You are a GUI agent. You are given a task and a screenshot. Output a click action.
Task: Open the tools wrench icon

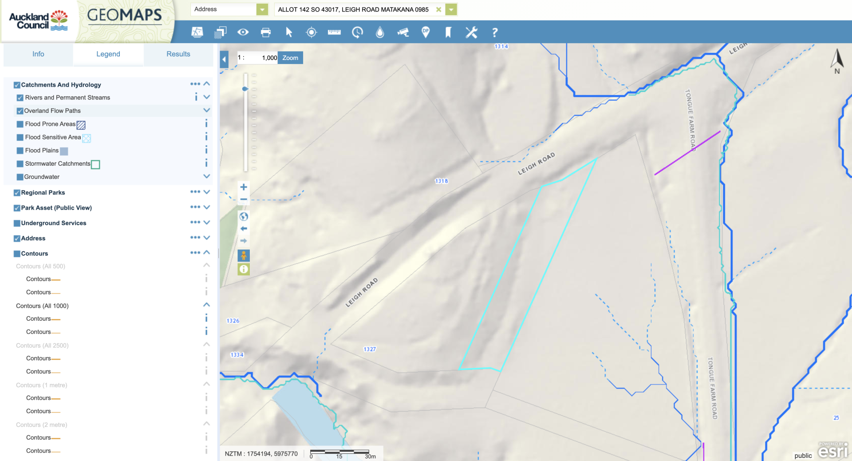tap(471, 32)
